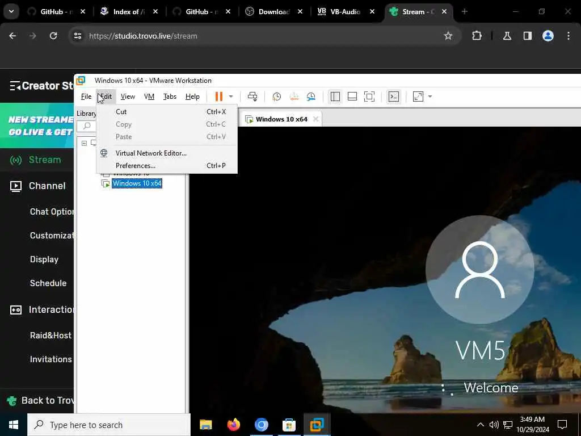
Task: Click the site information icon in address bar
Action: pos(77,36)
